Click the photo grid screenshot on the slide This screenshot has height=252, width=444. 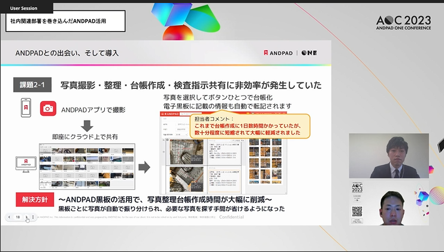87,167
